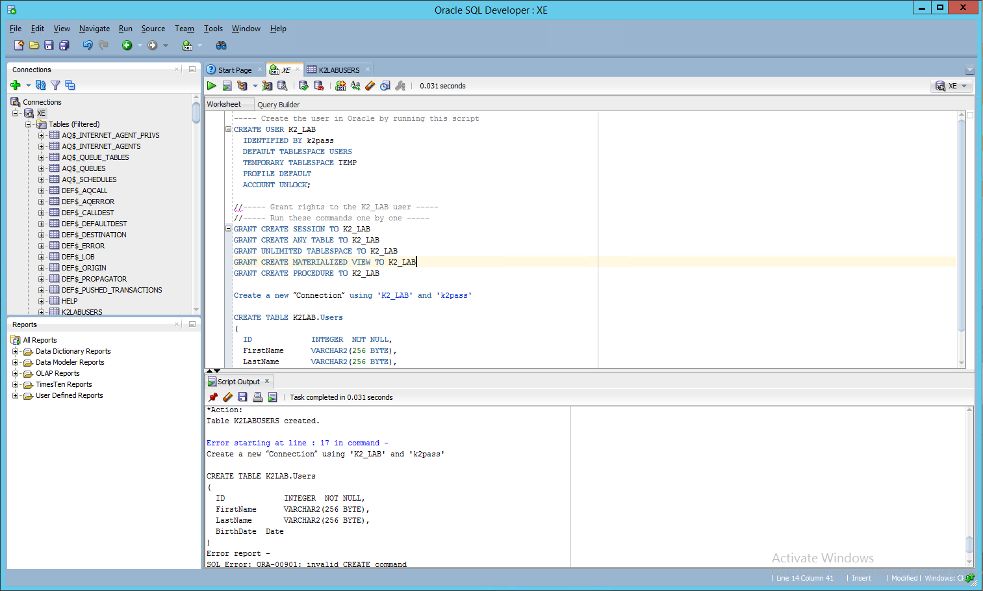Open the tab list dropdown at top right
Viewport: 983px width, 591px height.
(x=970, y=70)
